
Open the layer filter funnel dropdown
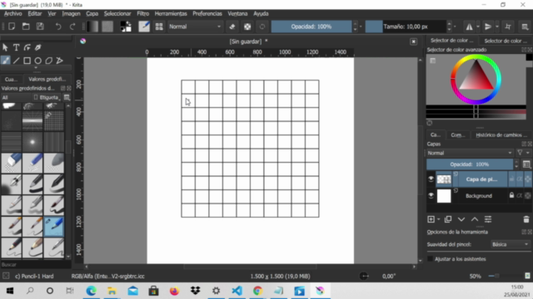(522, 153)
